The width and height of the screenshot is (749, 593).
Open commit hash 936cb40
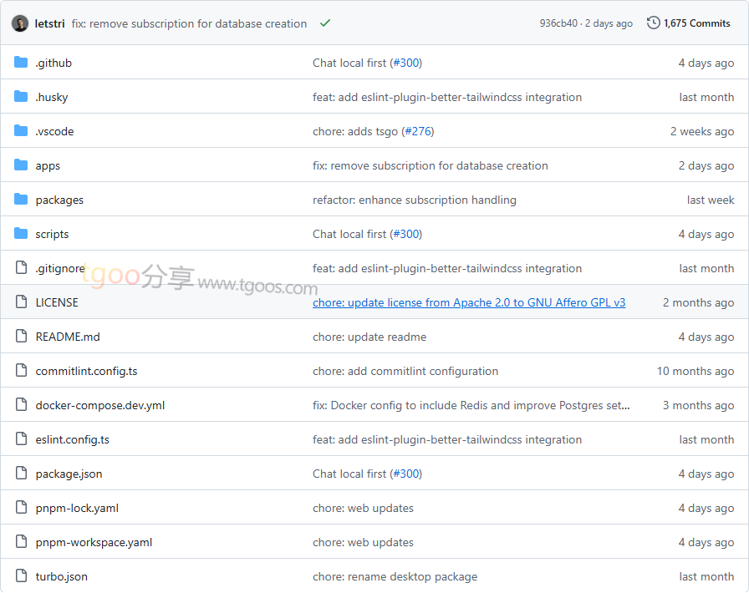tap(558, 23)
